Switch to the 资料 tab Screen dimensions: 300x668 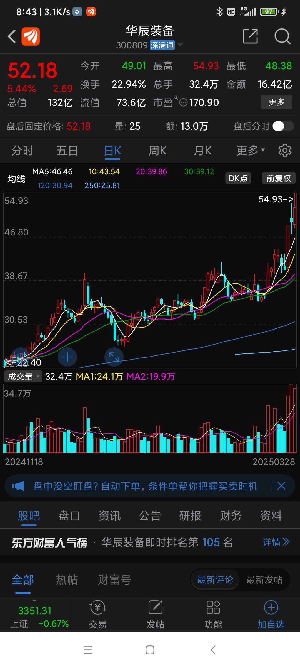click(x=271, y=516)
